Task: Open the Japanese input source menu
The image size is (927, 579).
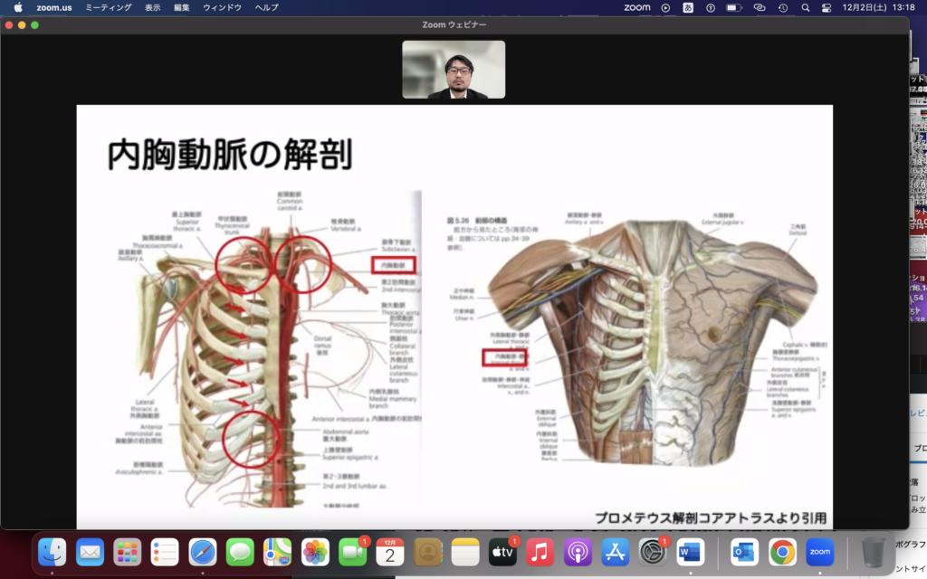Action: coord(688,7)
